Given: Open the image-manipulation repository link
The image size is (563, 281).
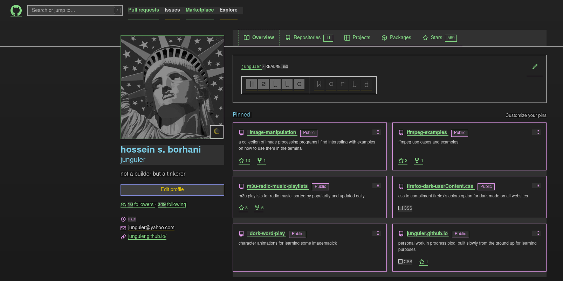Looking at the screenshot, I should 272,132.
